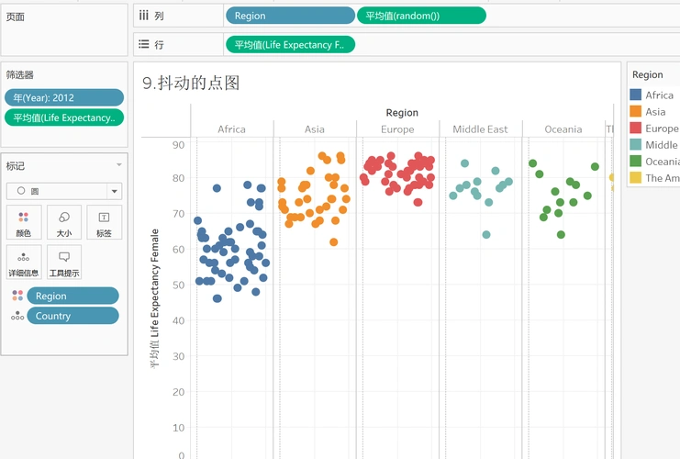The height and width of the screenshot is (459, 680).
Task: Open the 圆 mark type dropdown
Action: 63,191
